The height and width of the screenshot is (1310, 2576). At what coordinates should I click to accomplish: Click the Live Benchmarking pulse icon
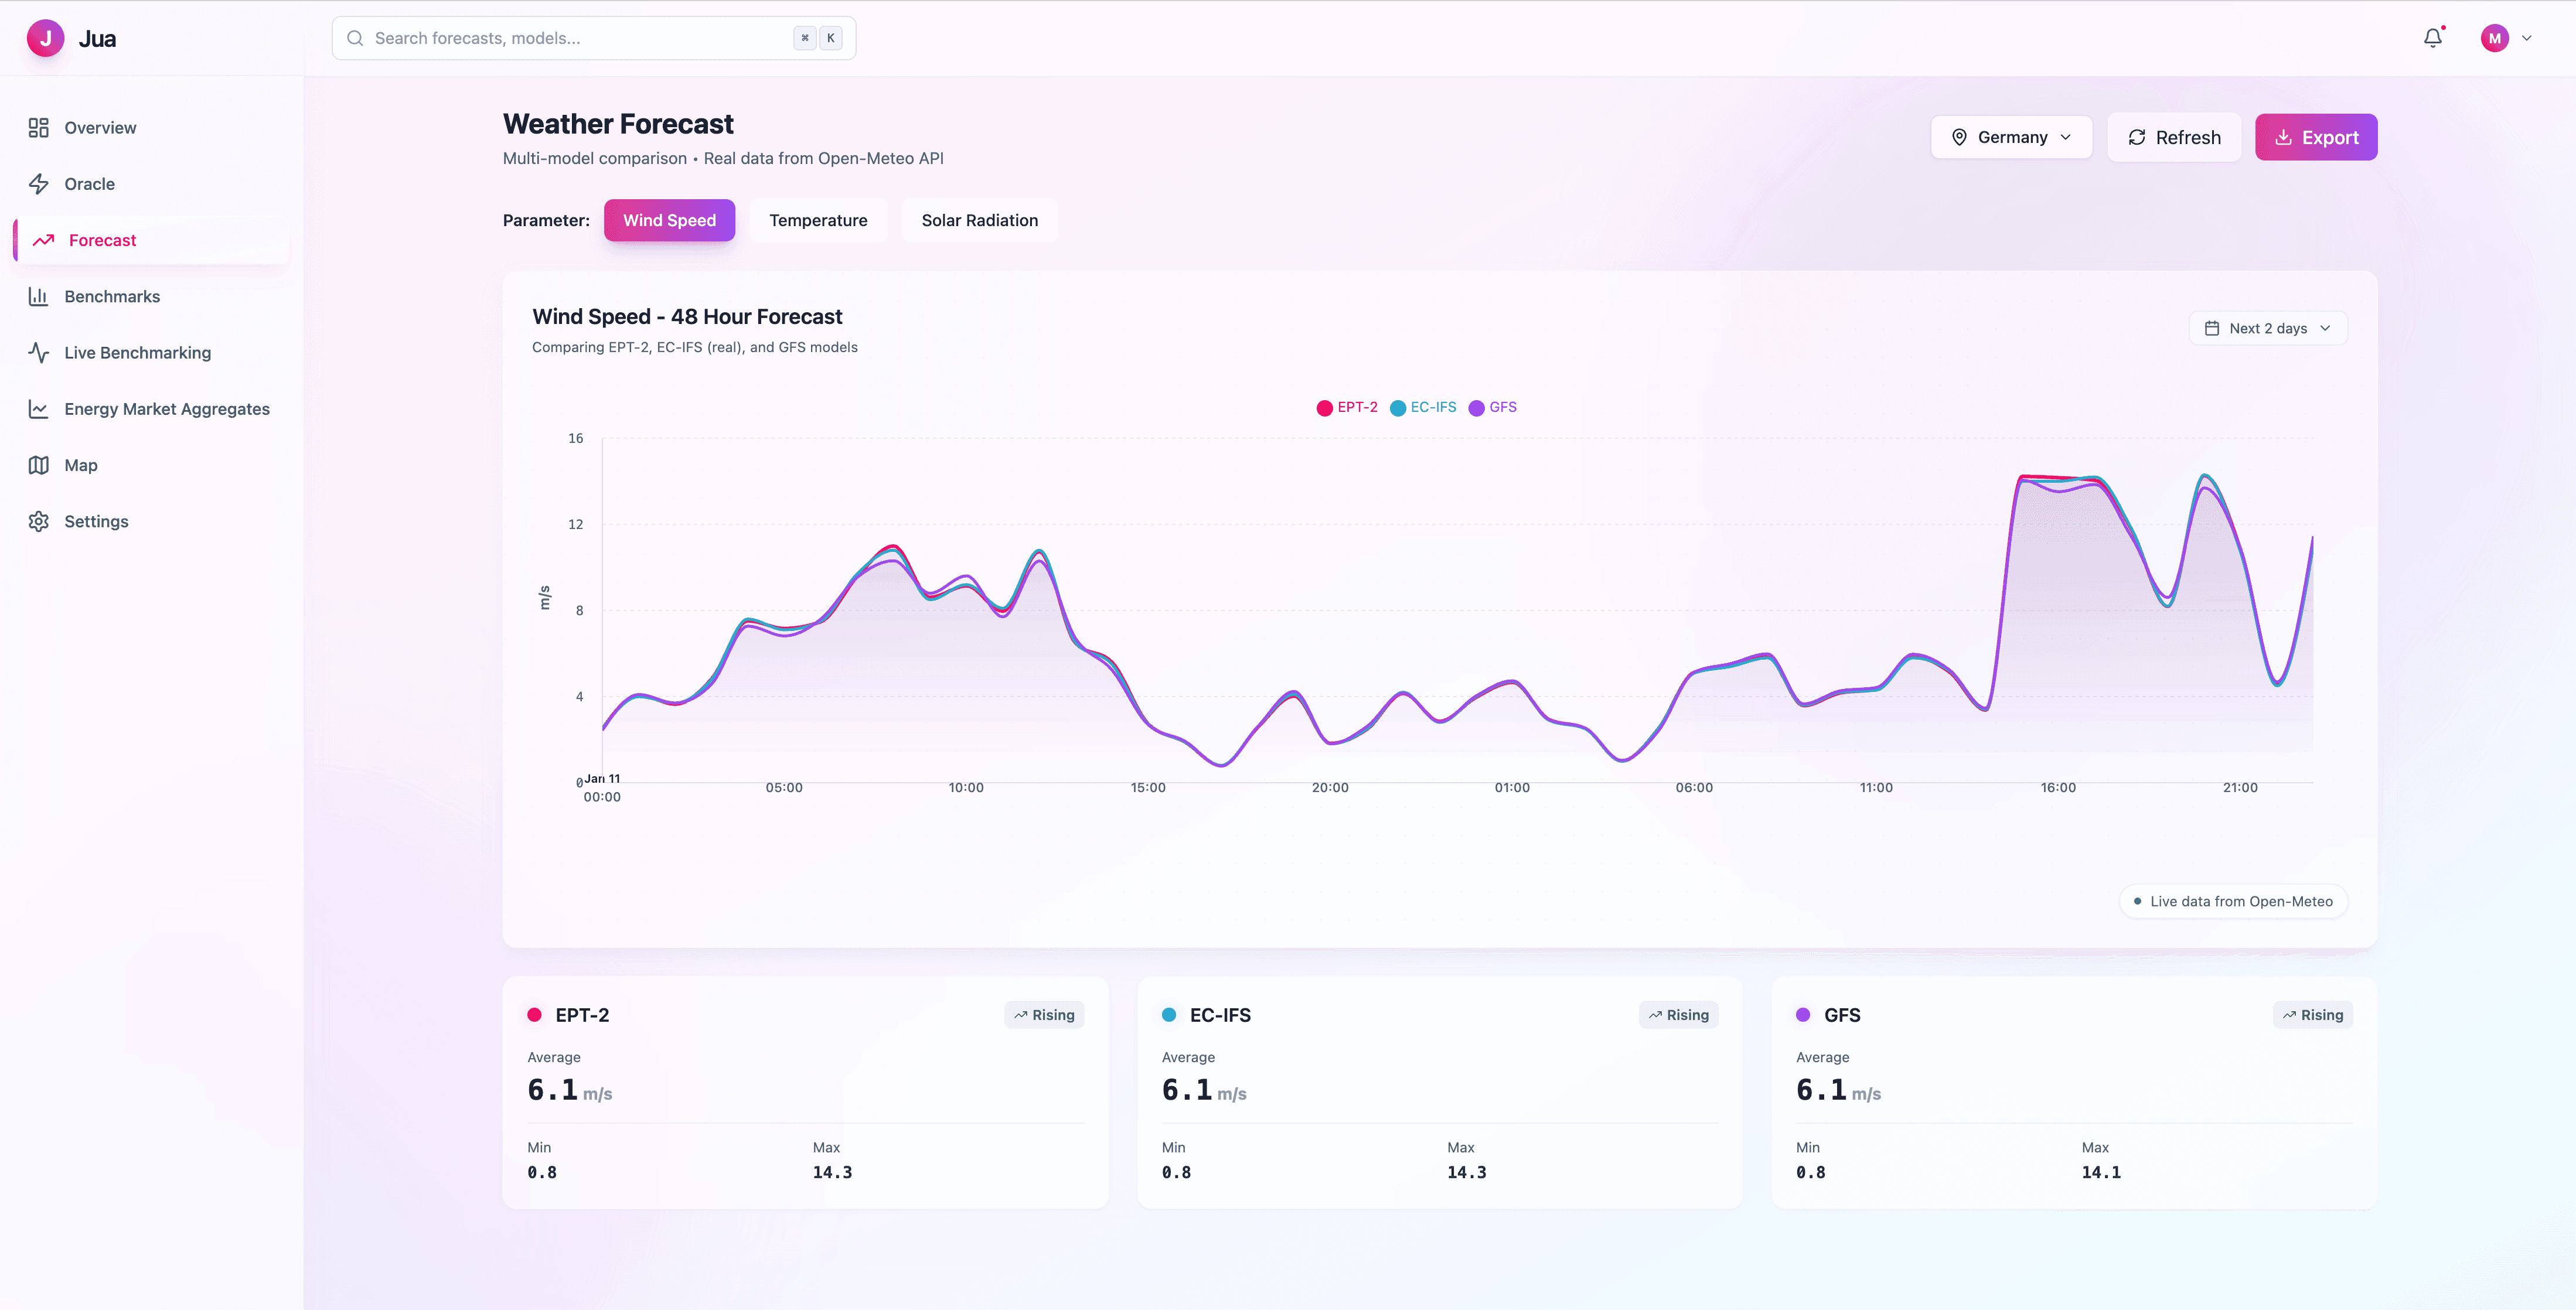[x=38, y=353]
